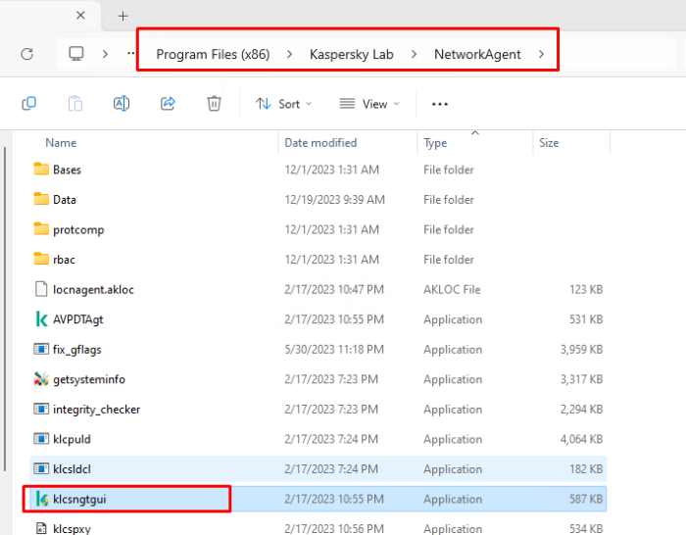The image size is (686, 535).
Task: Click the Rename icon in toolbar
Action: coord(122,104)
